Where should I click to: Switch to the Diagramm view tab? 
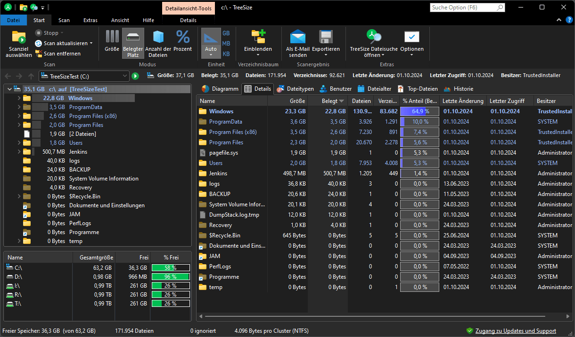coord(220,89)
